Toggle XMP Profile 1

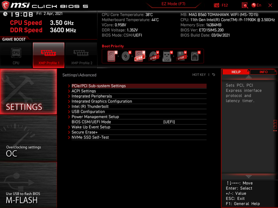click(49, 55)
